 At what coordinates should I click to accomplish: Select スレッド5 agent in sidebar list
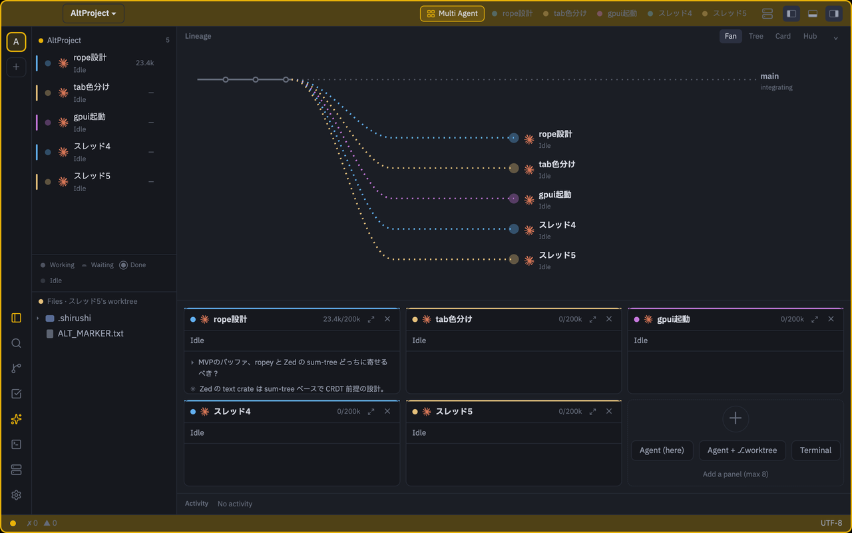(104, 182)
